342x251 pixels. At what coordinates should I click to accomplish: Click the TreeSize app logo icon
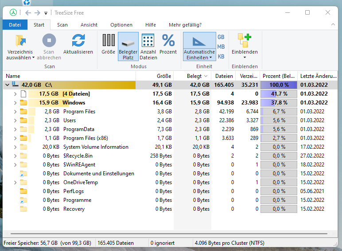13,13
